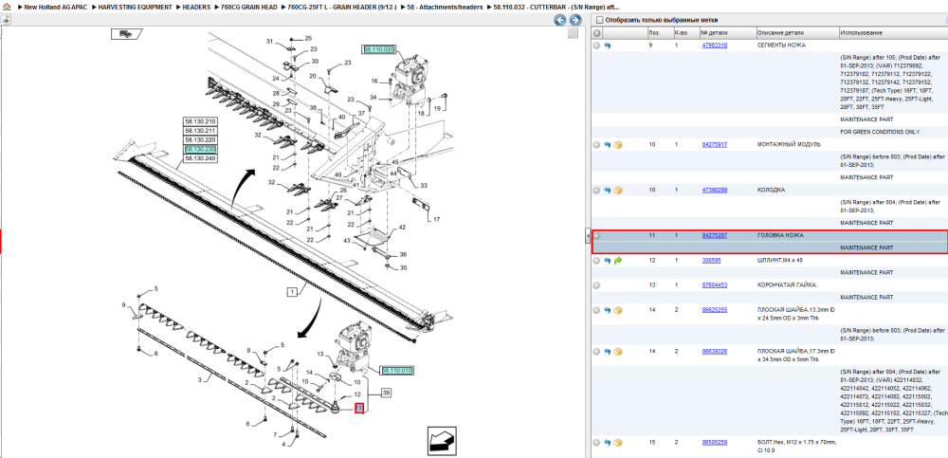
Task: Click blue replacement arrow for part 86625255
Action: point(607,310)
